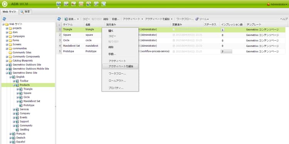This screenshot has height=144, width=289.
Task: Open the ヘルプ link
Action: [x=284, y=19]
